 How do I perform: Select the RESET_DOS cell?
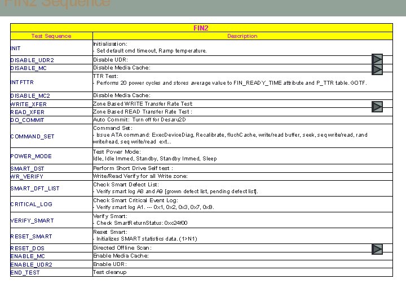[51, 248]
